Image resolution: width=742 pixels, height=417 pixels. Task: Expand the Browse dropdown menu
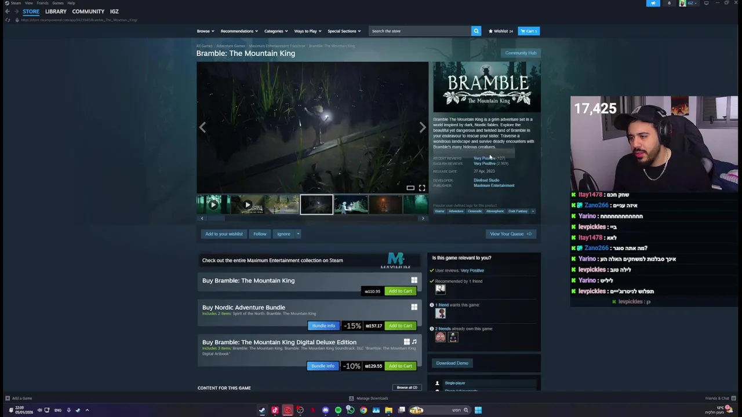click(205, 31)
